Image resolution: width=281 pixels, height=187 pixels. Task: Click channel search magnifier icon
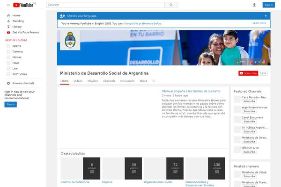click(x=154, y=81)
